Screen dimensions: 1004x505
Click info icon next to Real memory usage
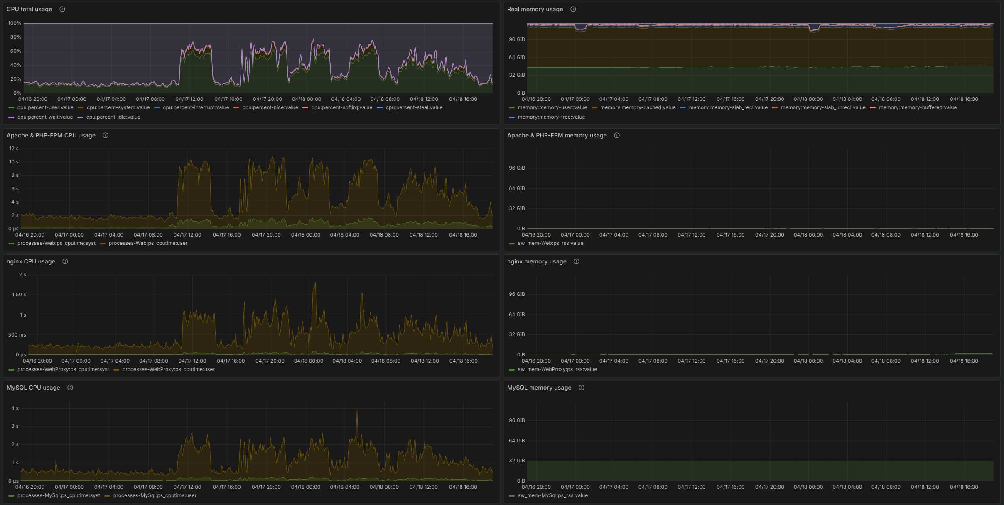click(x=573, y=9)
